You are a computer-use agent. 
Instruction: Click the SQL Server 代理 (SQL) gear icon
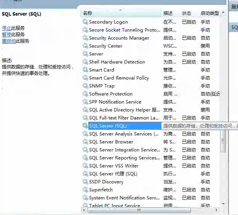tap(85, 174)
